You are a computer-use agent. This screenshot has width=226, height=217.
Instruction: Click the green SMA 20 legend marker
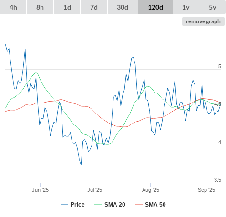98,205
